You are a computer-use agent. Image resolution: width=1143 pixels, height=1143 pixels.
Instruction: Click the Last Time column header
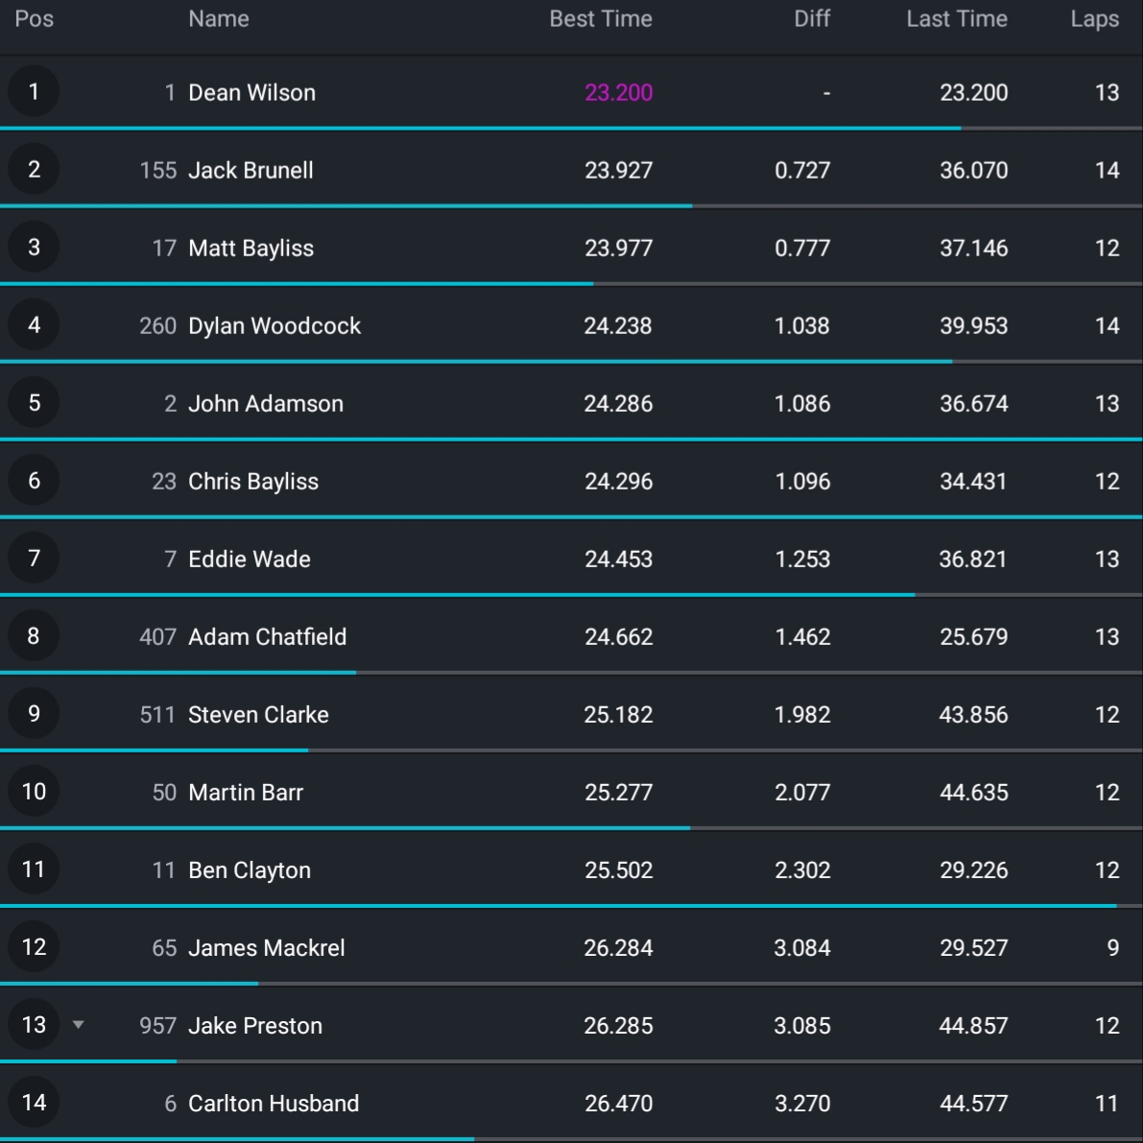[x=956, y=19]
